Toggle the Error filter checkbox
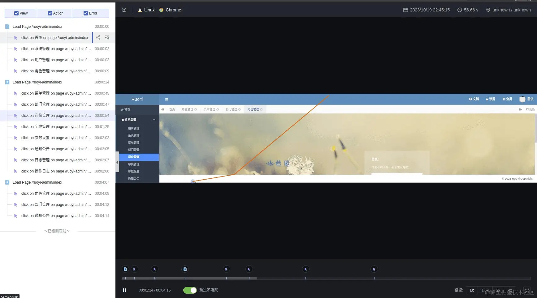Screen dimensions: 537x298 (x=86, y=13)
